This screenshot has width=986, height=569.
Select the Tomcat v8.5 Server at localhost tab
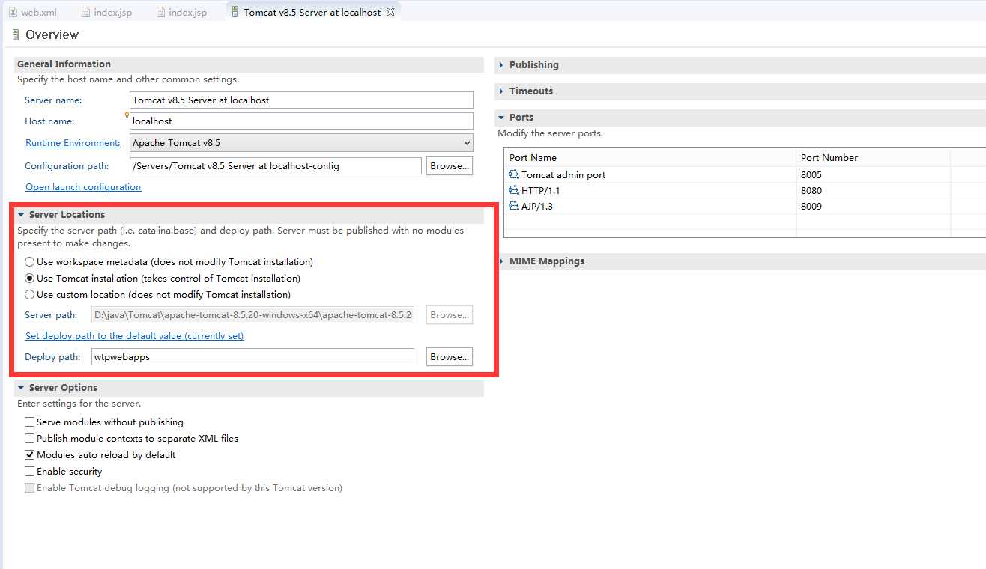312,13
